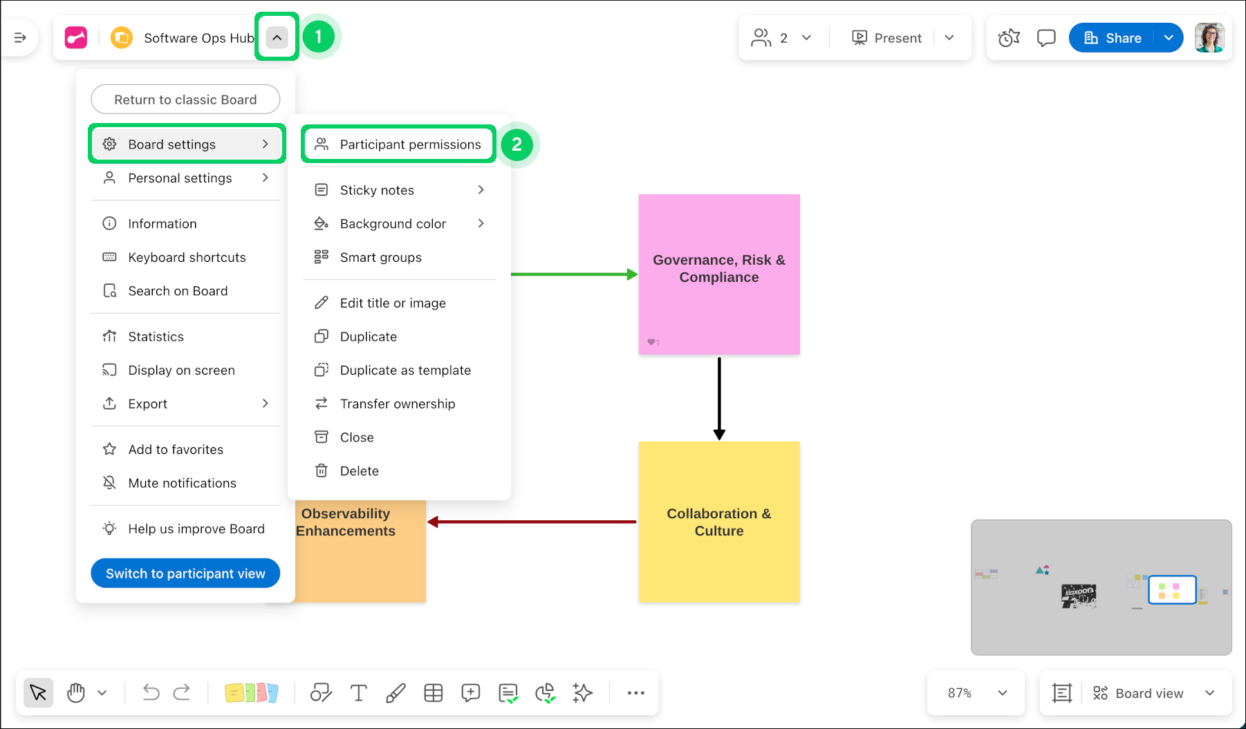Mute notifications for this board
The width and height of the screenshot is (1246, 729).
pyautogui.click(x=182, y=483)
